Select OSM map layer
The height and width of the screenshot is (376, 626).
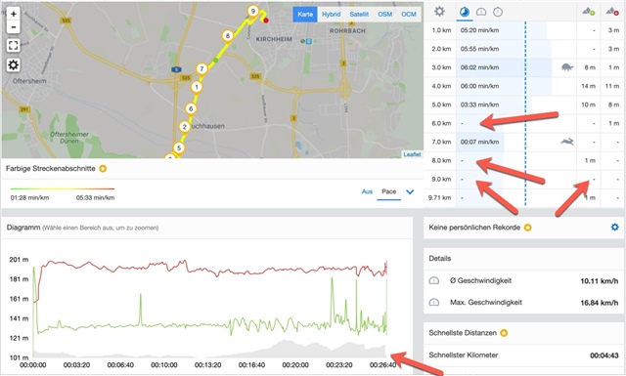[x=384, y=14]
